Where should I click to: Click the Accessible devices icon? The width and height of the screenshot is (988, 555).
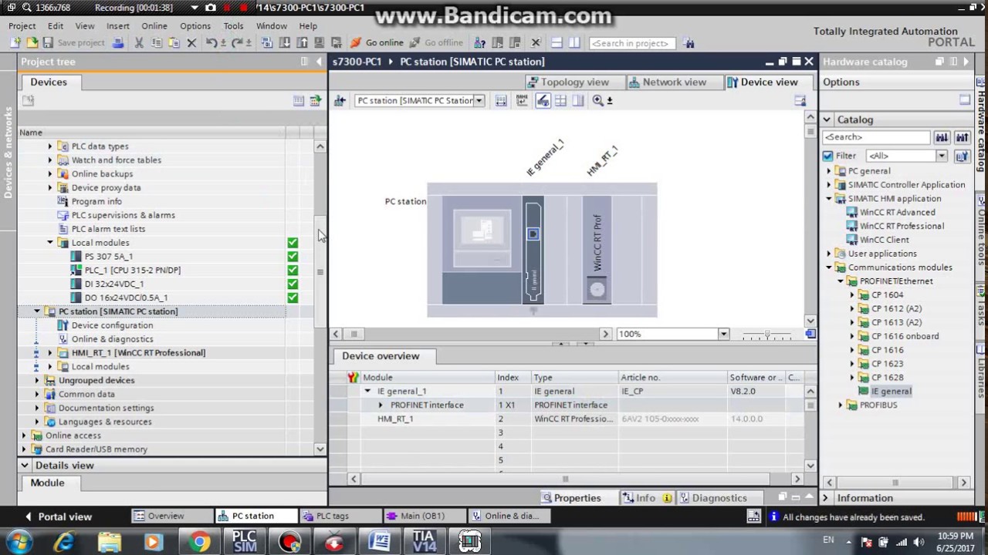tap(479, 43)
